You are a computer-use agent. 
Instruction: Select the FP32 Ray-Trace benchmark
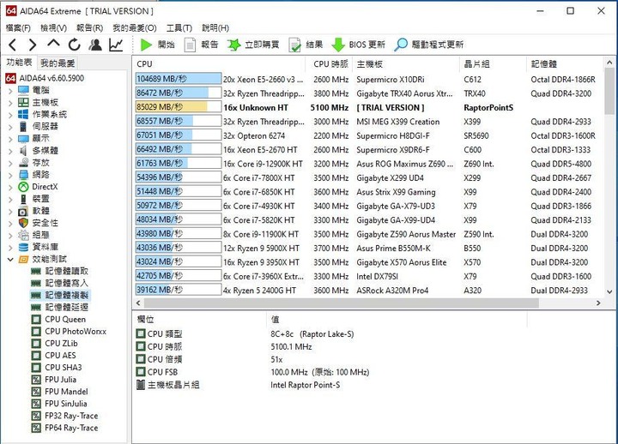(64, 416)
